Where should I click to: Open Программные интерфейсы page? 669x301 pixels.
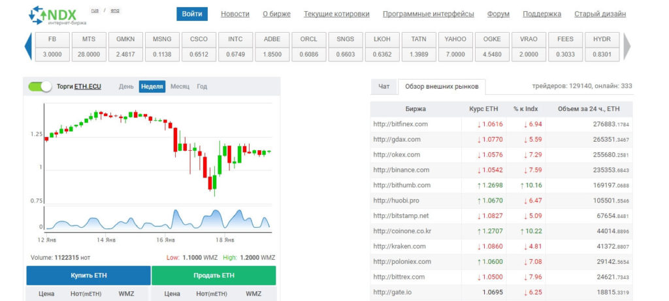tap(429, 14)
